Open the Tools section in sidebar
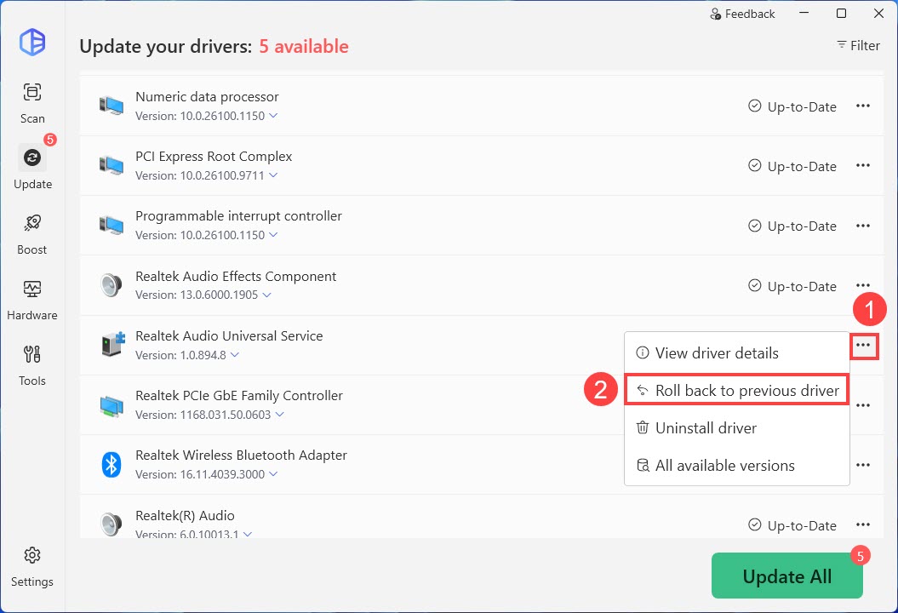This screenshot has height=613, width=898. pos(32,365)
